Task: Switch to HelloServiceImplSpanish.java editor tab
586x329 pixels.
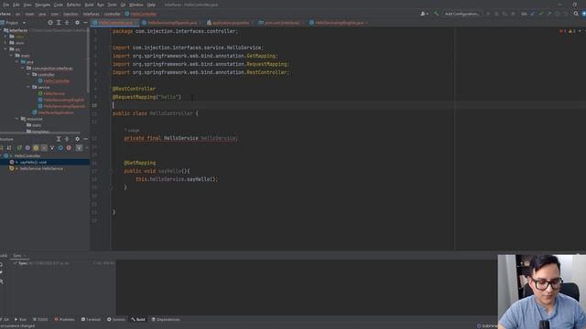Action: tap(172, 23)
